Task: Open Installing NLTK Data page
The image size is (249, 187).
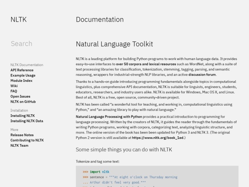Action: 27,121
